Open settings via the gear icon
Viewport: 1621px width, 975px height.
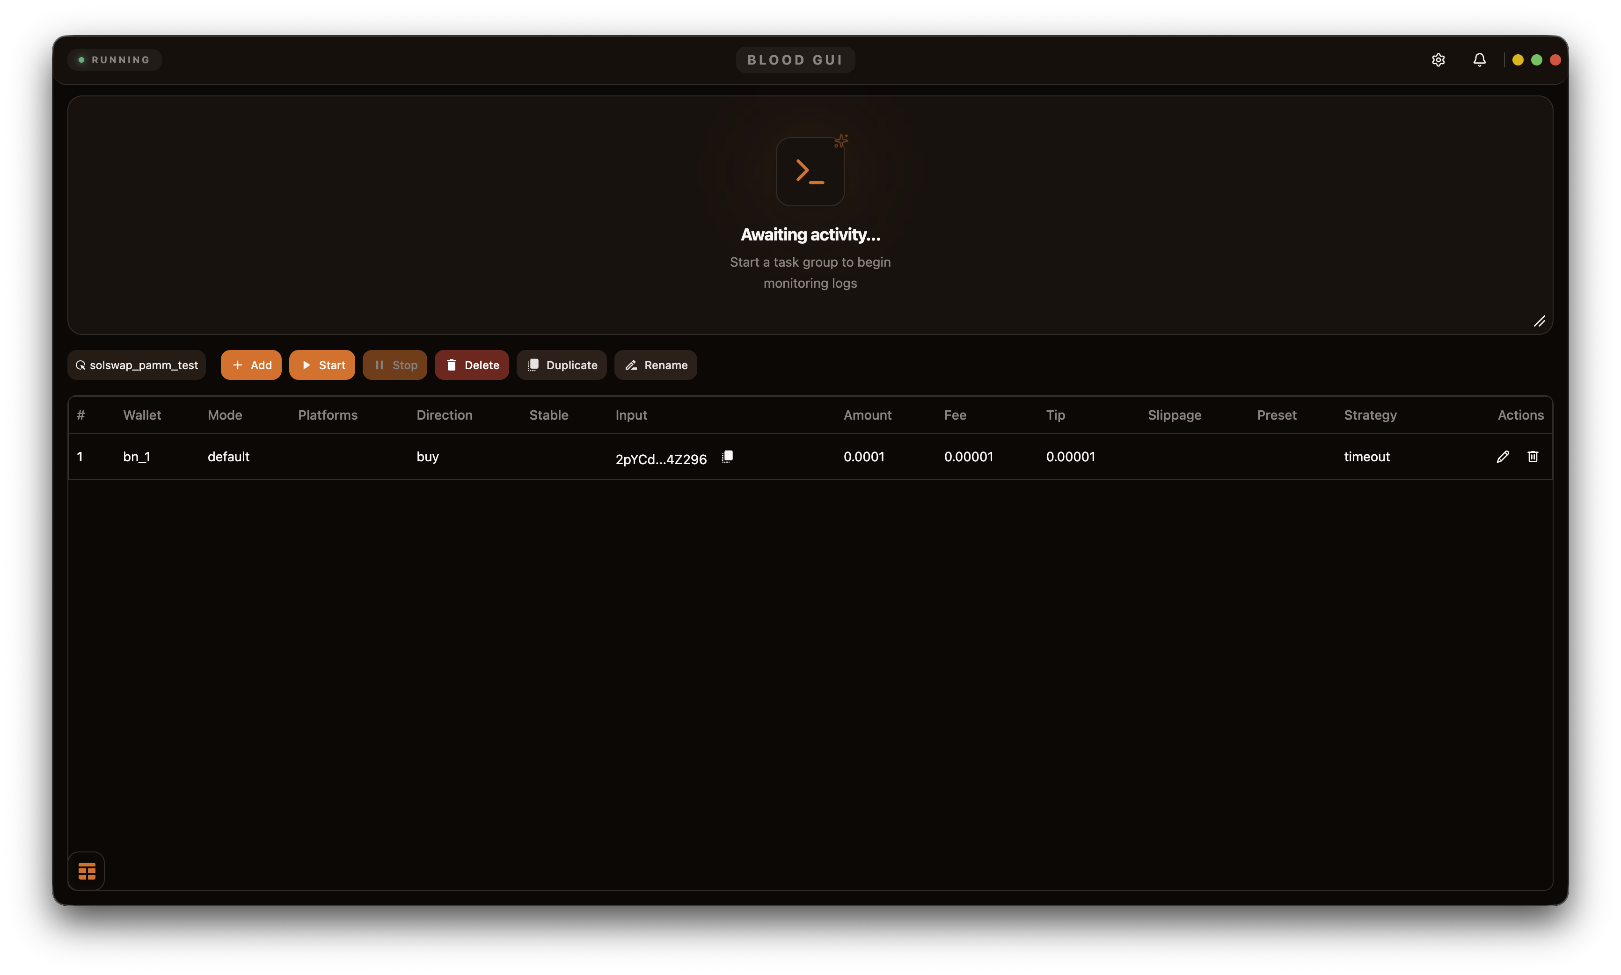coord(1438,60)
